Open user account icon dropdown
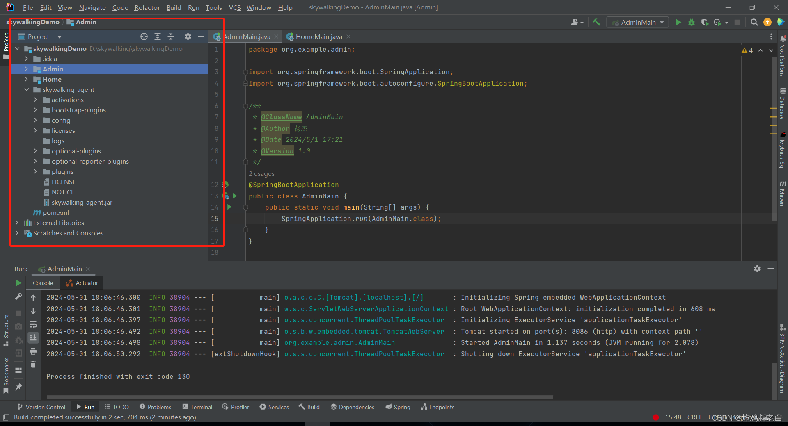Screen dimensions: 788x426 point(577,22)
